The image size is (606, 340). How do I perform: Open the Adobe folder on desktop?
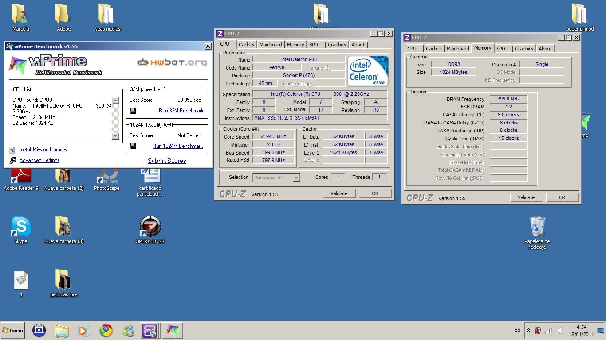pos(63,14)
